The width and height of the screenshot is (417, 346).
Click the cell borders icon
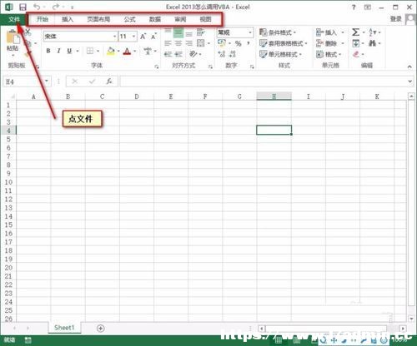click(x=90, y=51)
